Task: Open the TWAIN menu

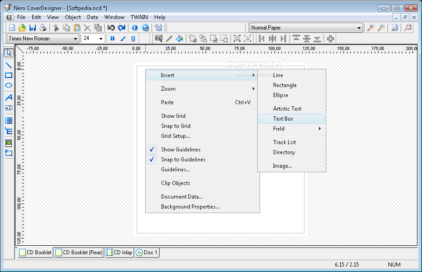Action: pyautogui.click(x=139, y=17)
